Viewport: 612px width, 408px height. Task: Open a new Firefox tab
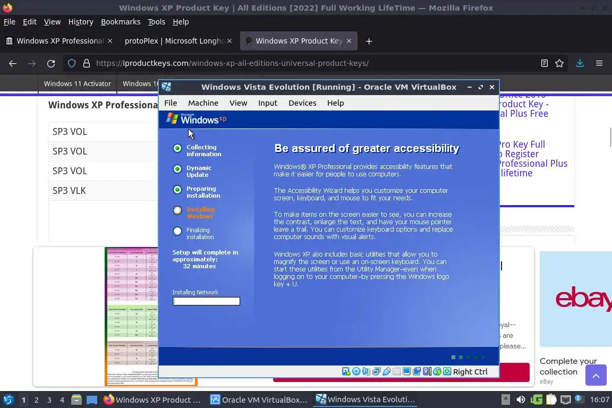coord(369,41)
